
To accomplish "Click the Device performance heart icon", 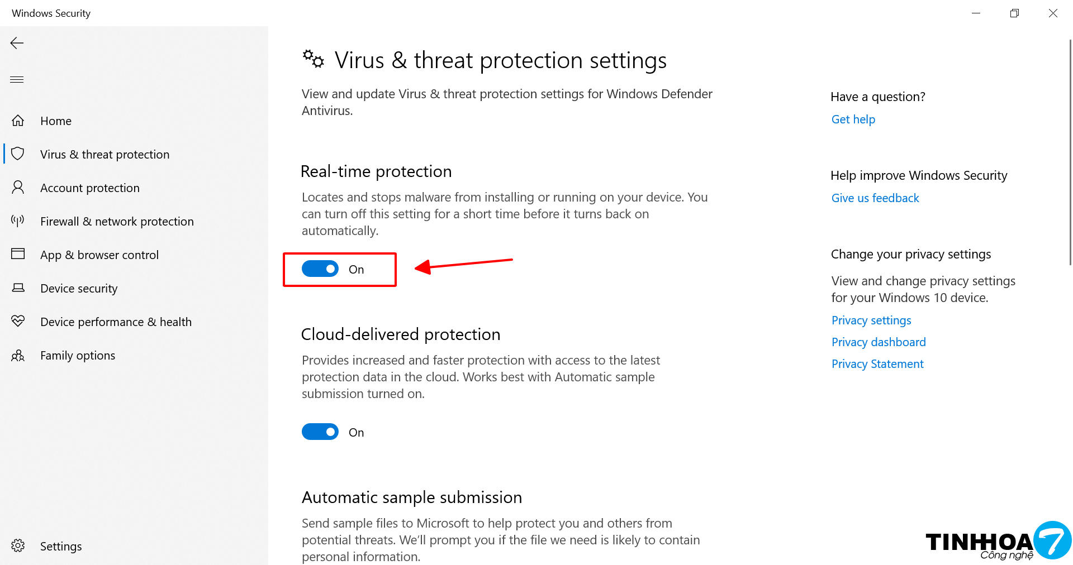I will pos(18,322).
